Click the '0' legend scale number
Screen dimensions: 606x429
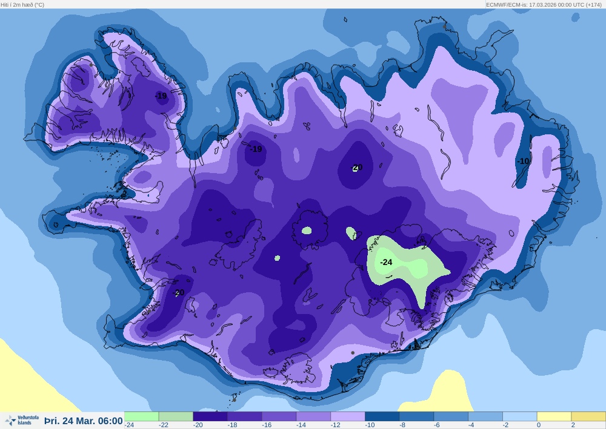point(539,425)
